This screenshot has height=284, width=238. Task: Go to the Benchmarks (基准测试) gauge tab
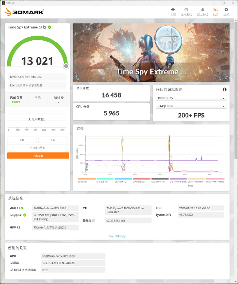[x=186, y=12]
